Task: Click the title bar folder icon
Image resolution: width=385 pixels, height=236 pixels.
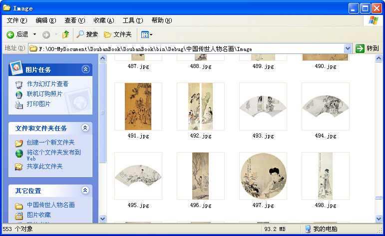Action: tap(6, 8)
